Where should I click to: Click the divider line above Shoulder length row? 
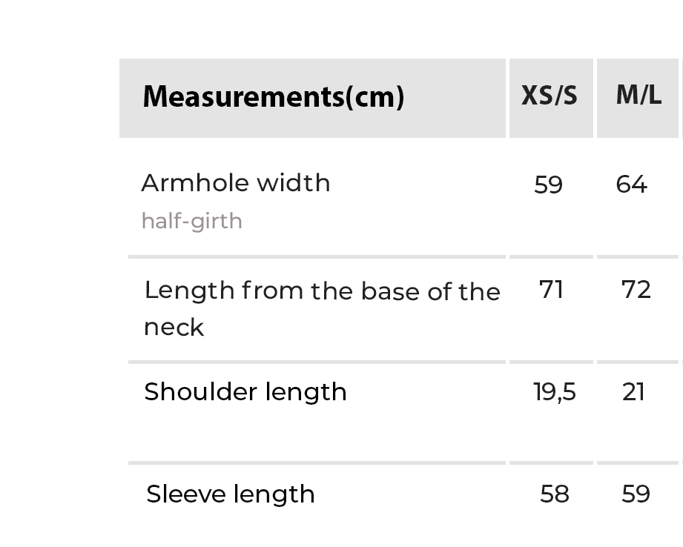[317, 362]
